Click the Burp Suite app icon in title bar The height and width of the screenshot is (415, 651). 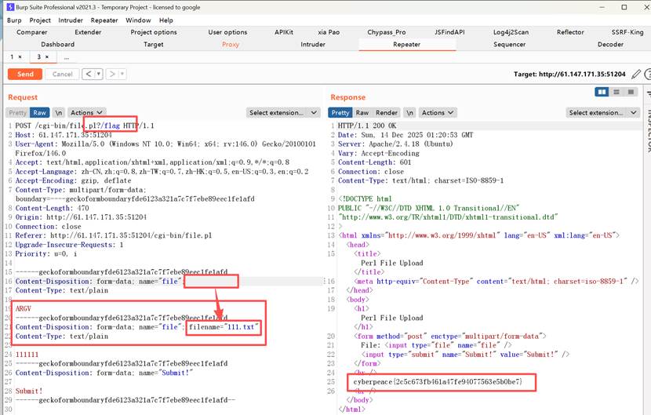click(10, 7)
